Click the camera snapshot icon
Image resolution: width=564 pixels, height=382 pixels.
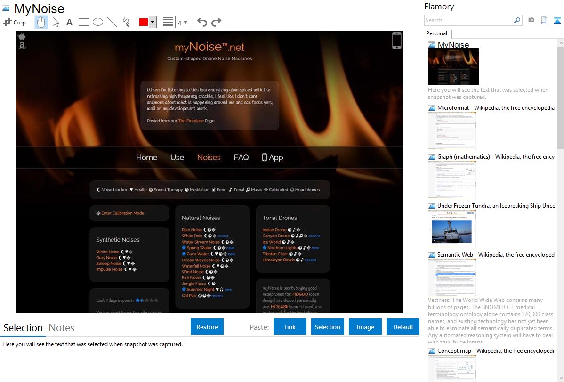(531, 20)
